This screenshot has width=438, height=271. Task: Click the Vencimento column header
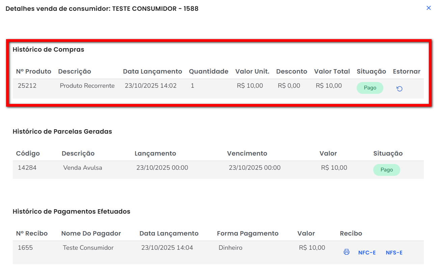(x=247, y=154)
